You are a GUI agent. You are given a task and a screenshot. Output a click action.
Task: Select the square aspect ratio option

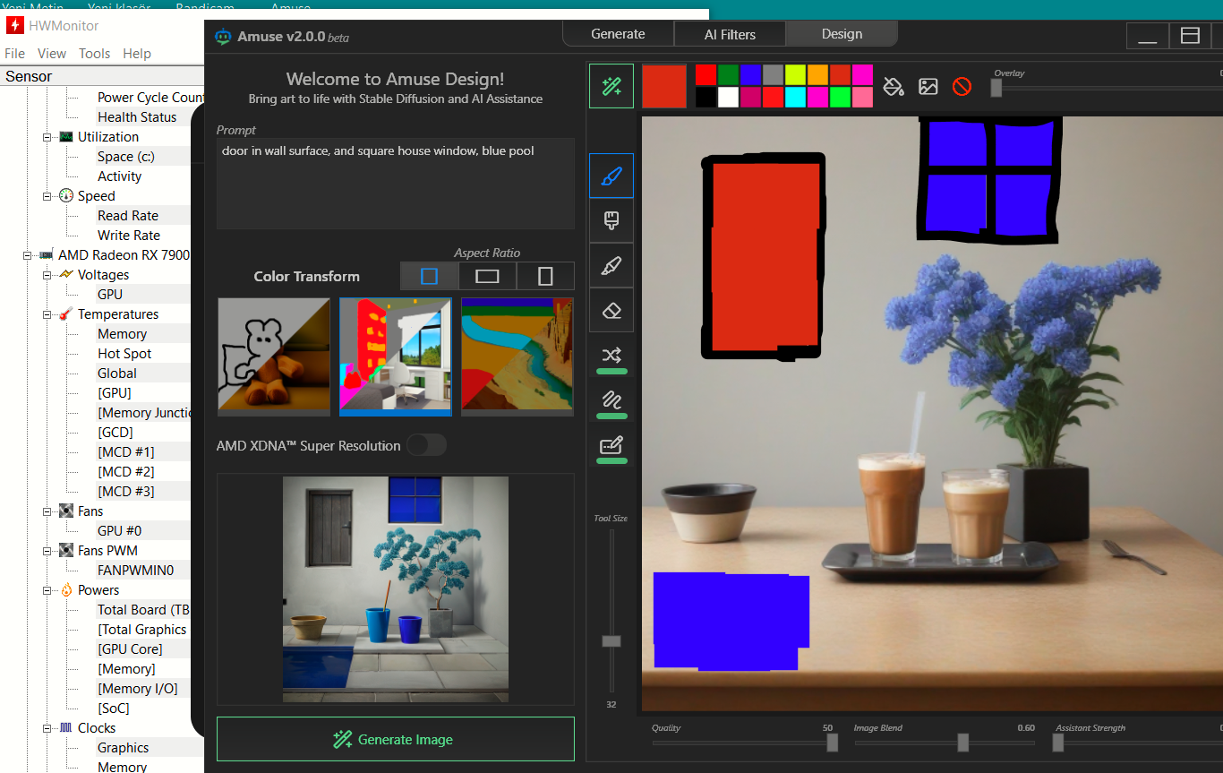(429, 276)
